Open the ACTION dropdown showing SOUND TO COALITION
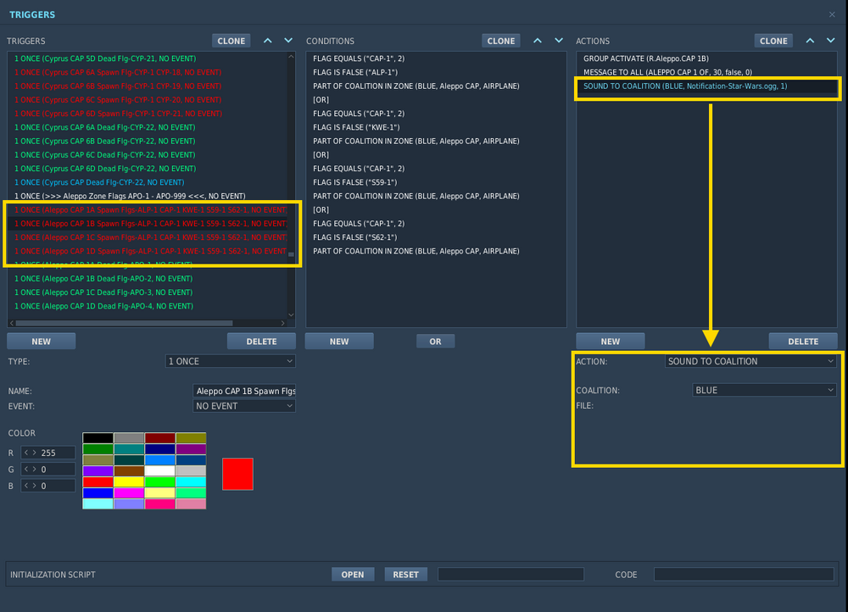 coord(750,361)
